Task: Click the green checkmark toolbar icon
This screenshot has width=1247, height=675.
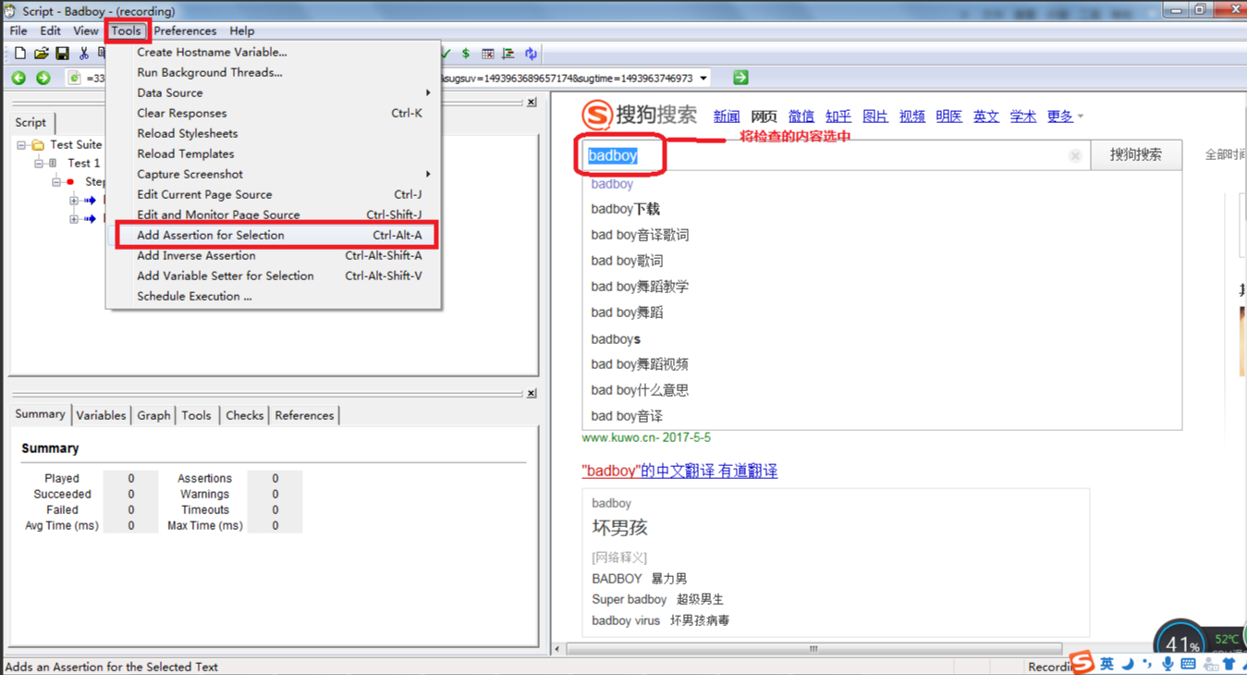Action: (446, 54)
